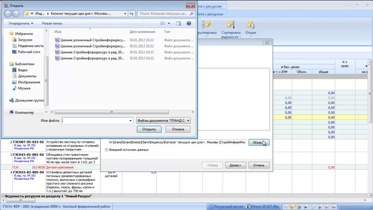Select the ГЭСН15-01-001-02 estimate row
This screenshot has width=373, height=210.
click(x=51, y=158)
